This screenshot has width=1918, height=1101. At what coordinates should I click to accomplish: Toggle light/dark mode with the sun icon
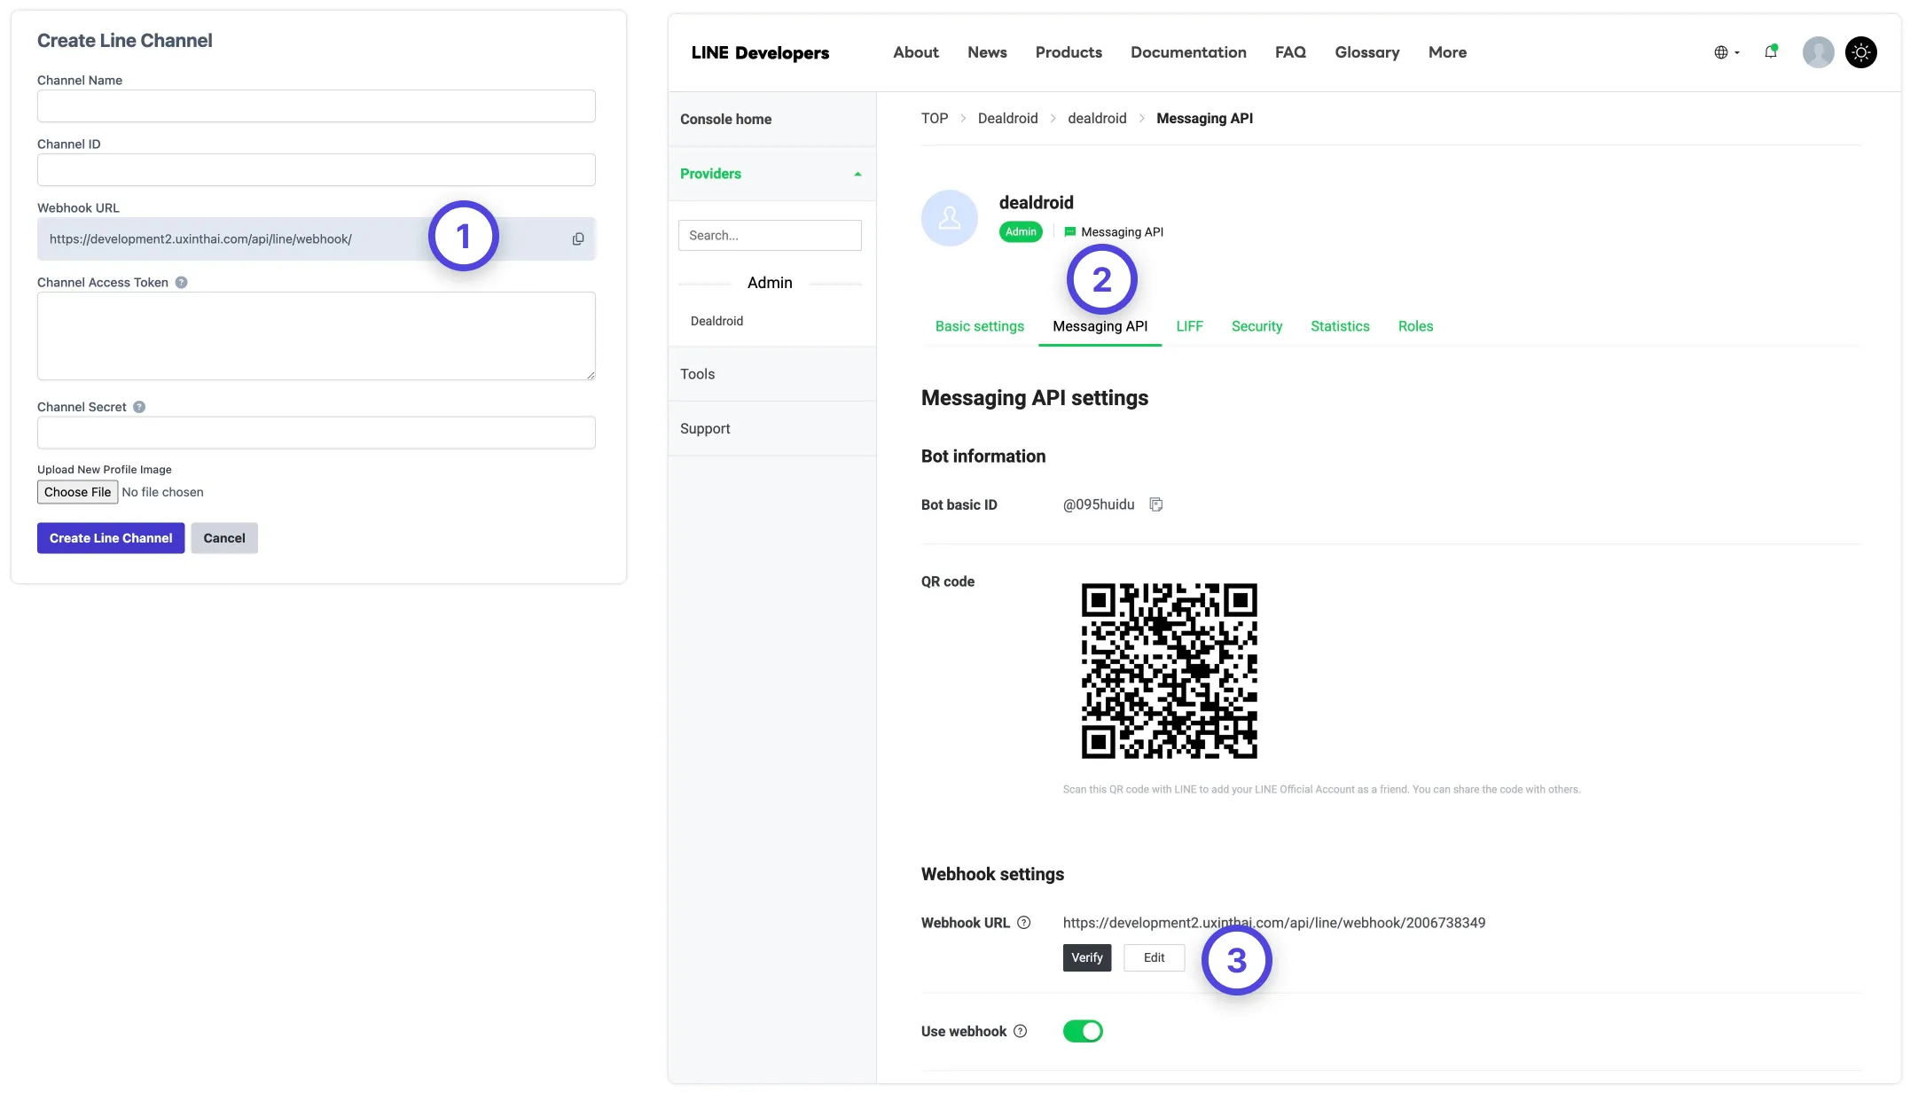tap(1860, 52)
